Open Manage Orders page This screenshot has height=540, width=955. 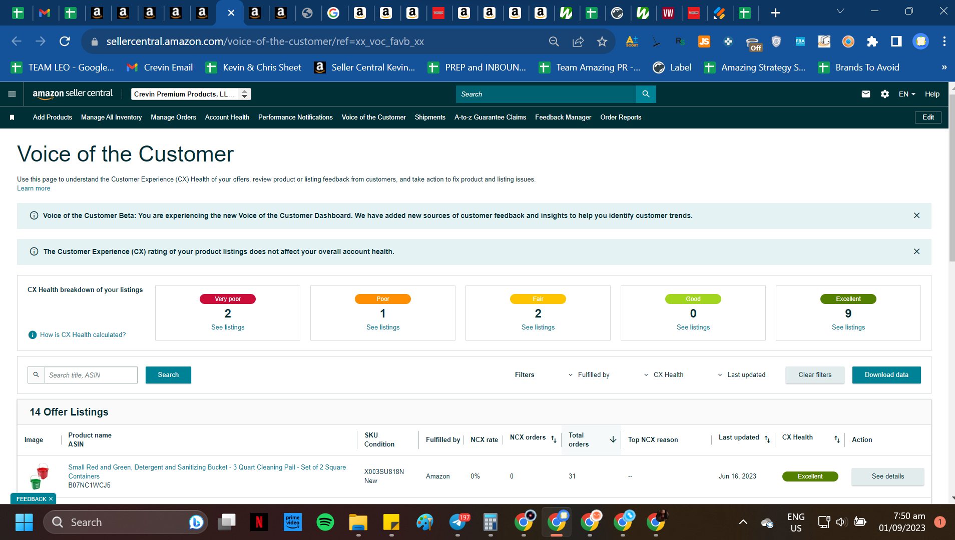[173, 117]
